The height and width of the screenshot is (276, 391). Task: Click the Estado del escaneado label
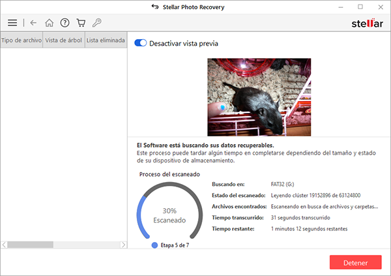(x=239, y=195)
